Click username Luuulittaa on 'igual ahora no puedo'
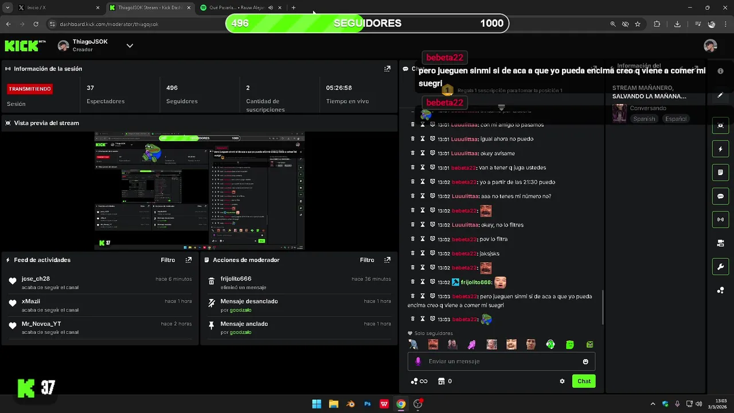 (464, 139)
